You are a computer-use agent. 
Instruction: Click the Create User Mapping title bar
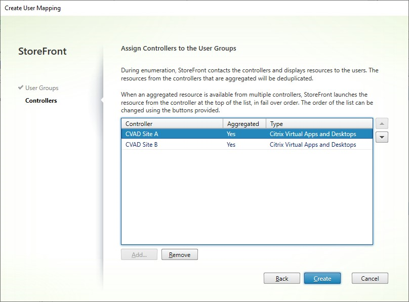[x=33, y=8]
